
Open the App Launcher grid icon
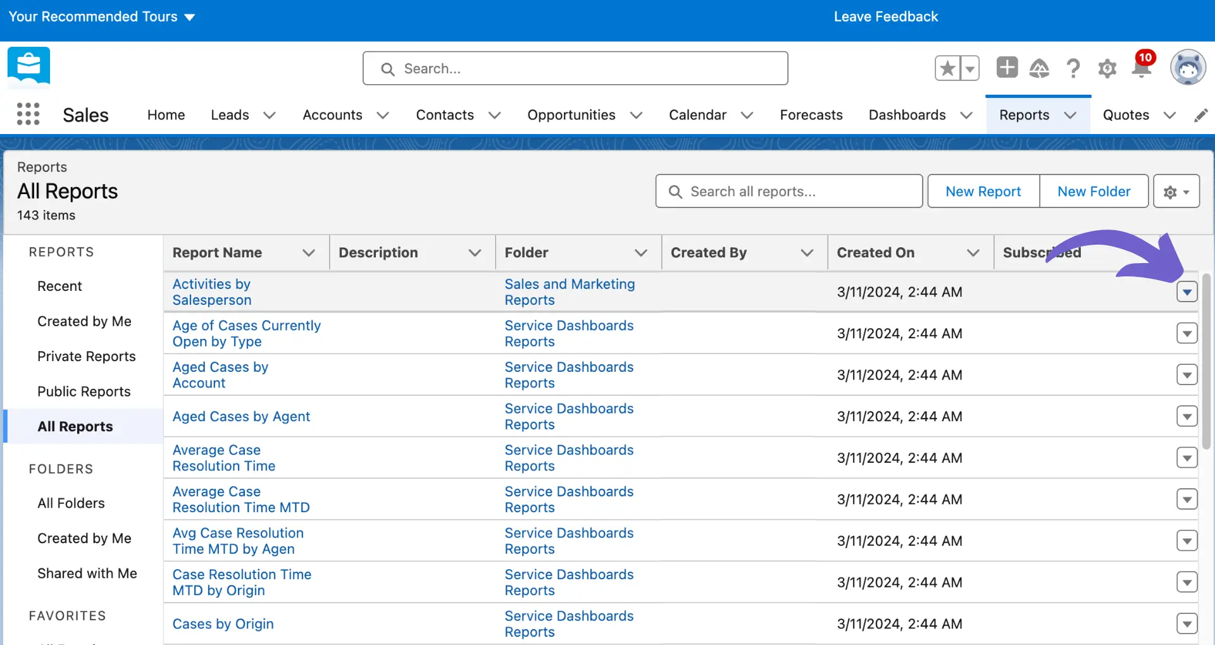(x=28, y=114)
